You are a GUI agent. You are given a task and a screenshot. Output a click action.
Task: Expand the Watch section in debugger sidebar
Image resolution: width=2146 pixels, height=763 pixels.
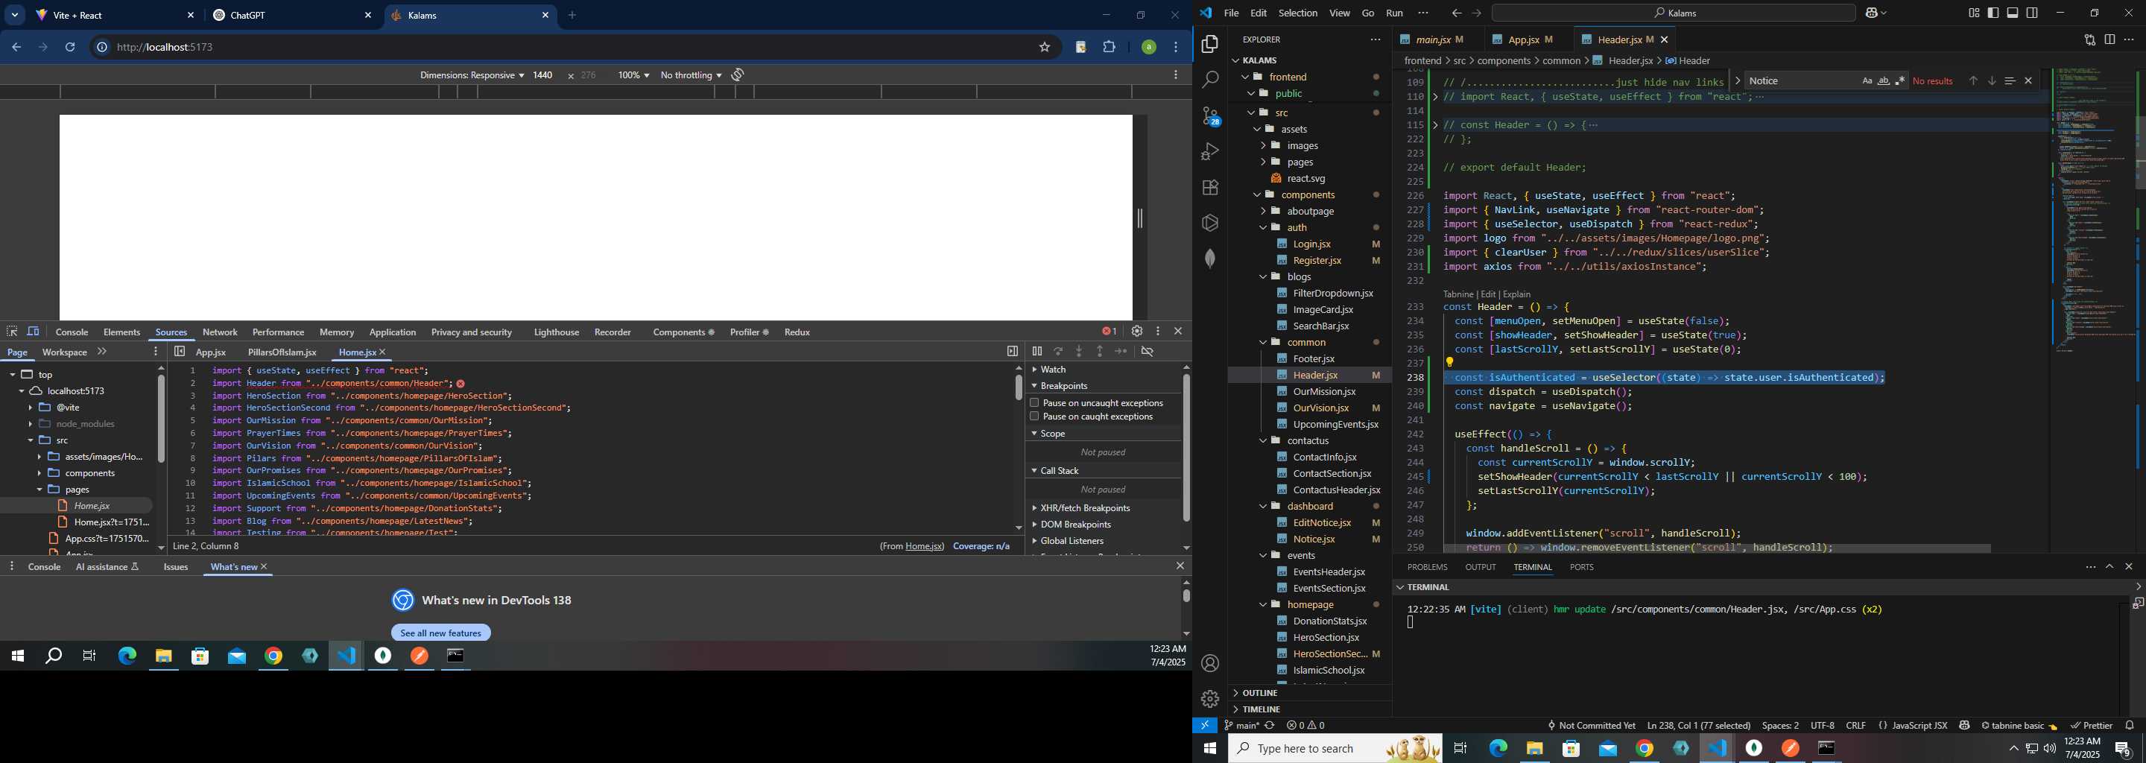[x=1036, y=369]
